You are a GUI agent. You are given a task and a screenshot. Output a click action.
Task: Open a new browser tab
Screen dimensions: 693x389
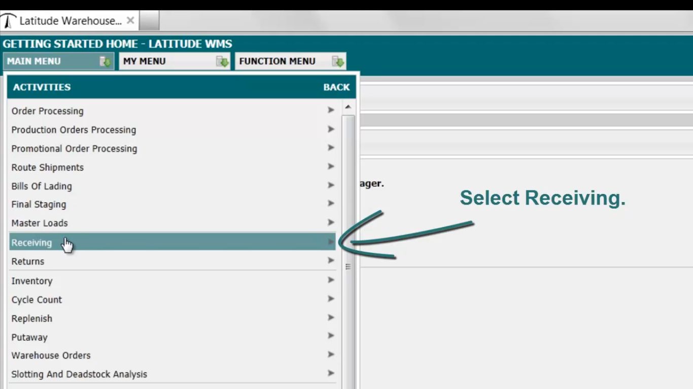coord(149,21)
